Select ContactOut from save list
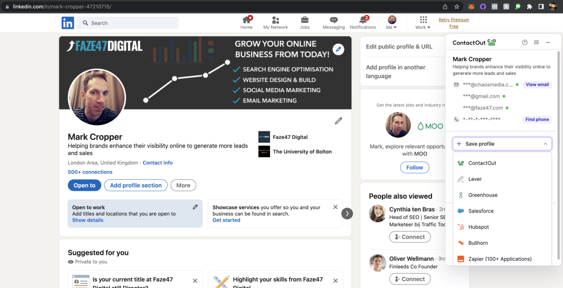This screenshot has height=288, width=563. click(502, 163)
